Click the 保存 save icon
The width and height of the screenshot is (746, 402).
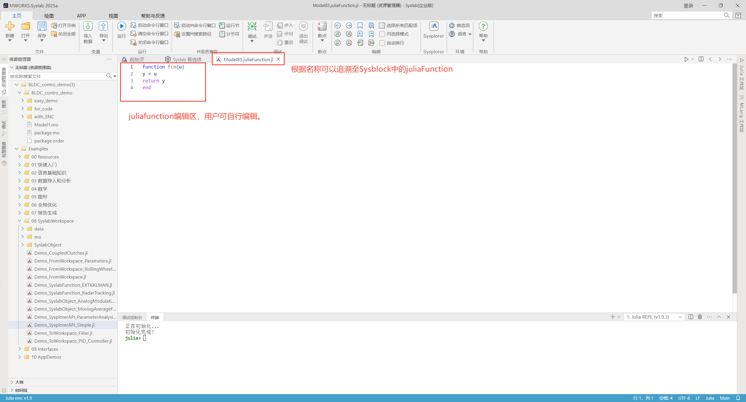click(x=42, y=26)
